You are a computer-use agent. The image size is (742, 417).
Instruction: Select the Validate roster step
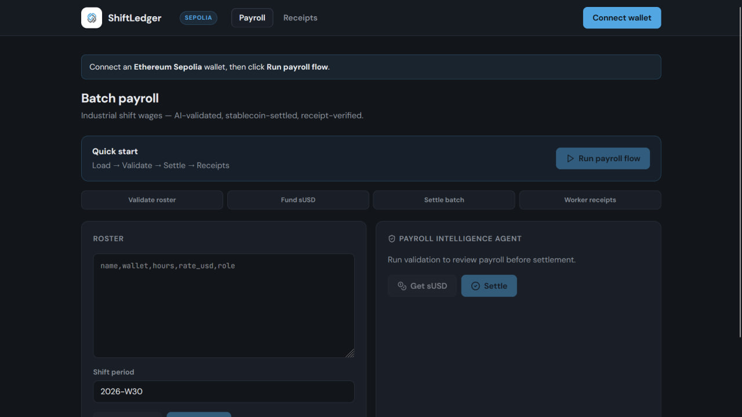pyautogui.click(x=152, y=200)
